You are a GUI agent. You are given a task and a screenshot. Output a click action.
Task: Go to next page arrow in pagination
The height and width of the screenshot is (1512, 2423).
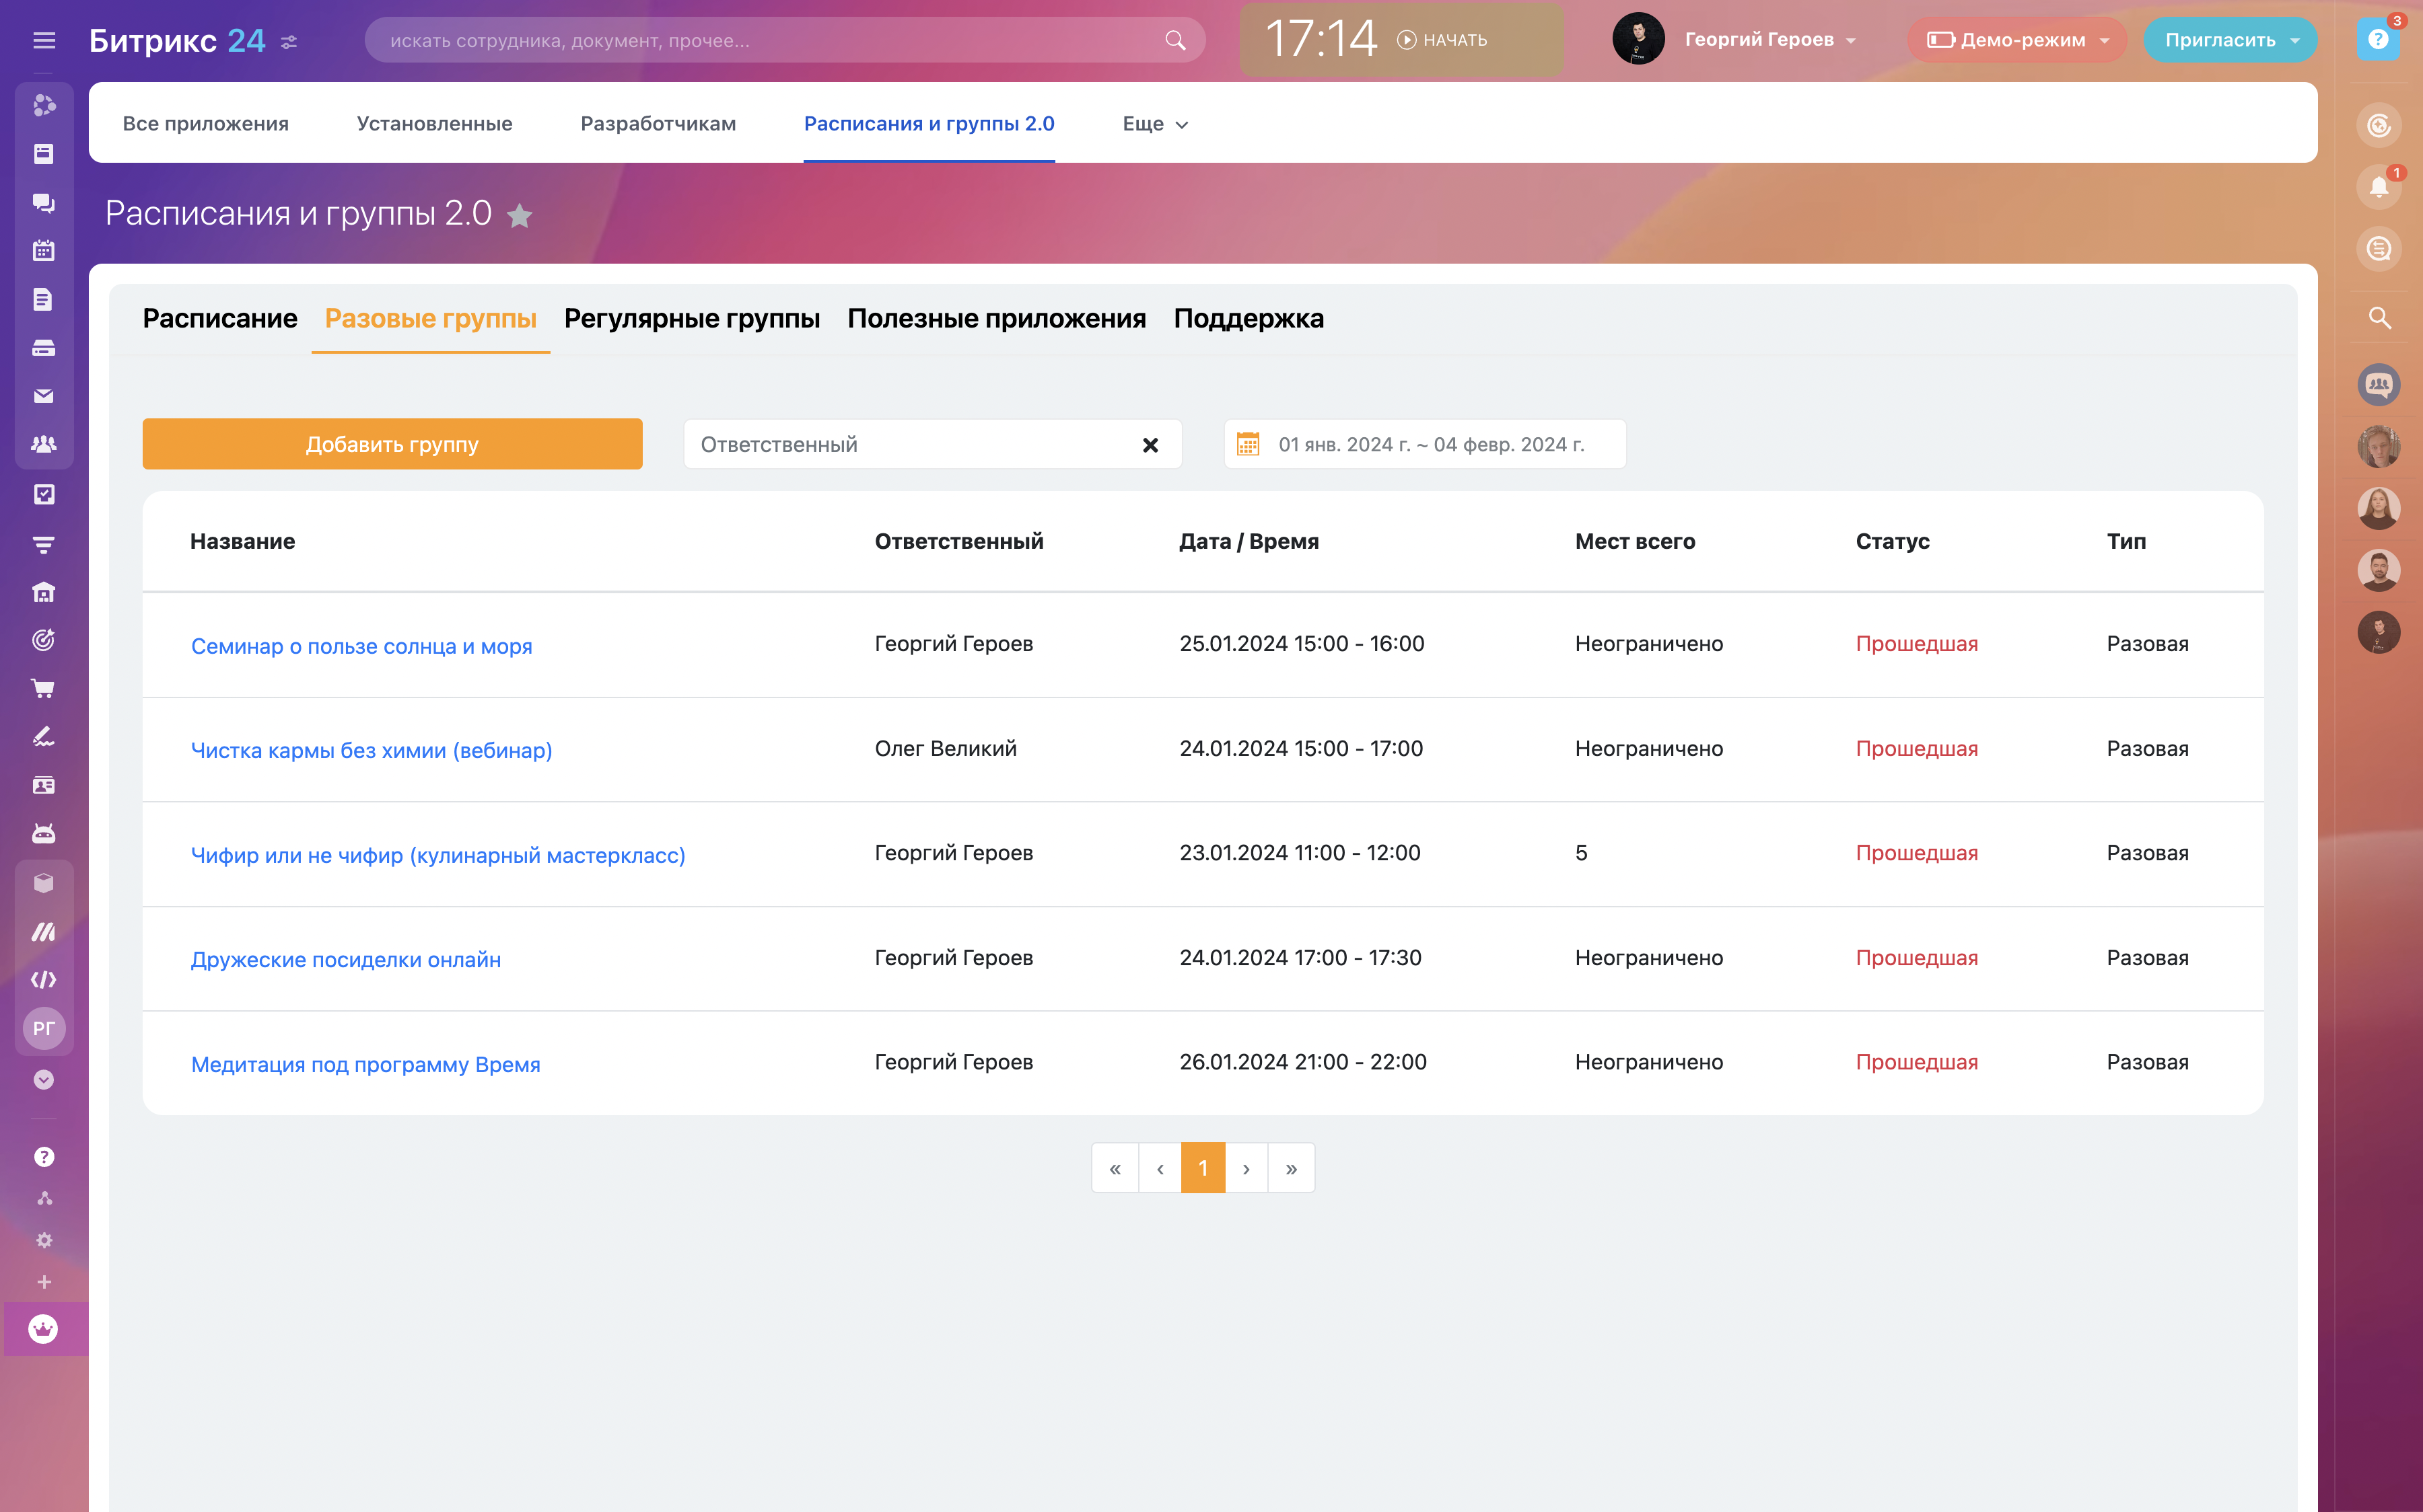click(x=1246, y=1168)
